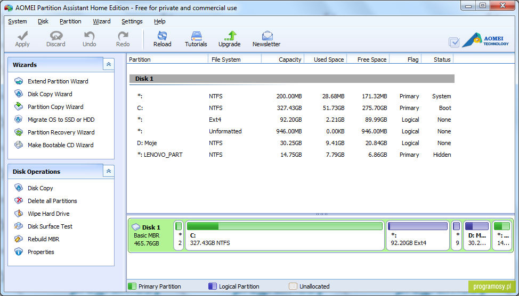Viewport: 519px width, 296px height.
Task: Reload disks using the Reload icon
Action: [162, 35]
